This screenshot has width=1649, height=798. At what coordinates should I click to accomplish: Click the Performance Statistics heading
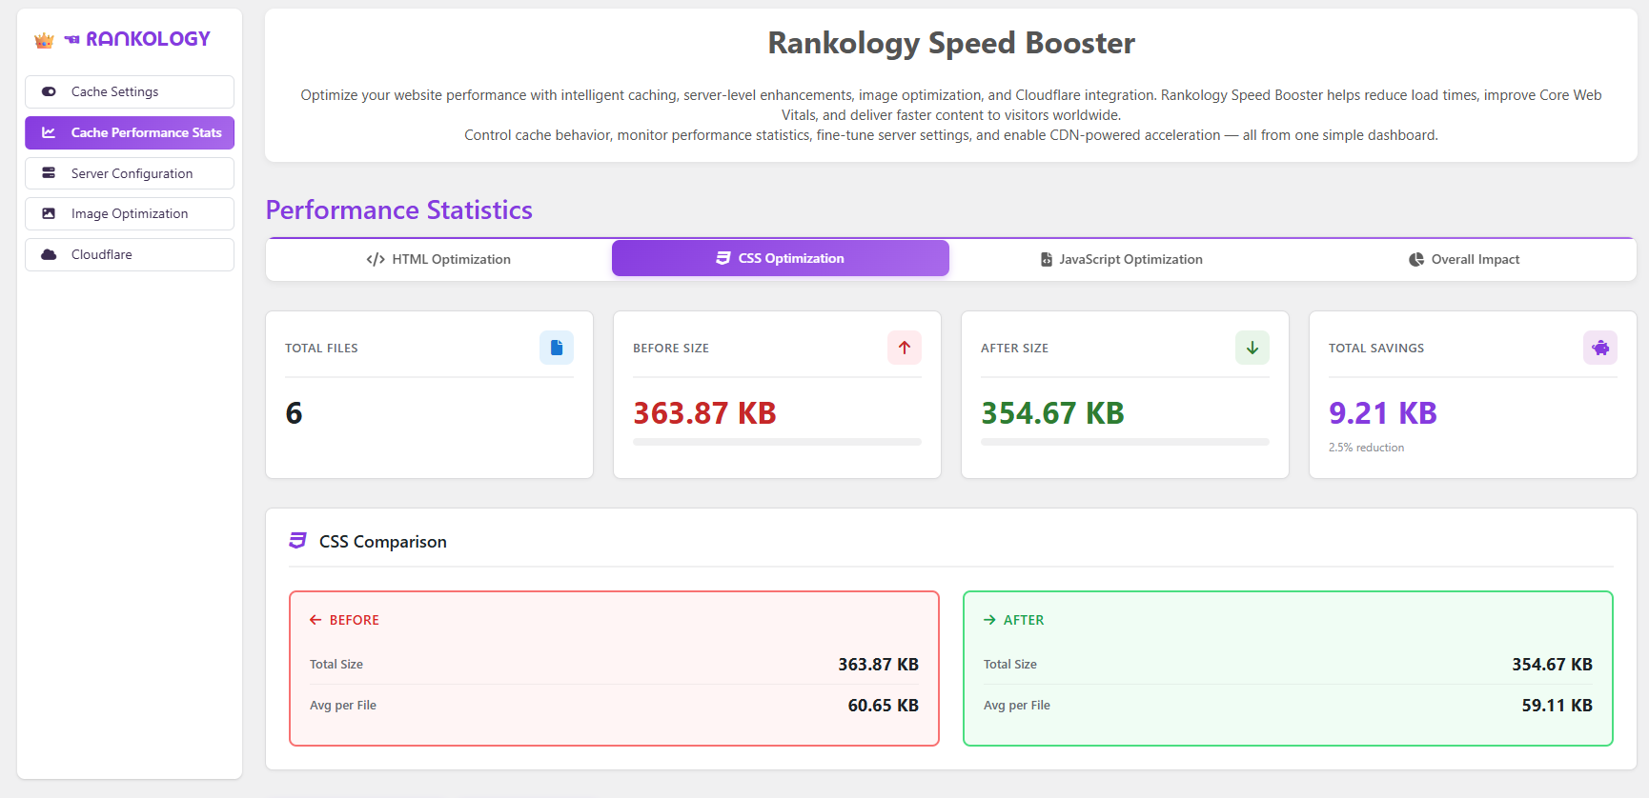(x=399, y=210)
